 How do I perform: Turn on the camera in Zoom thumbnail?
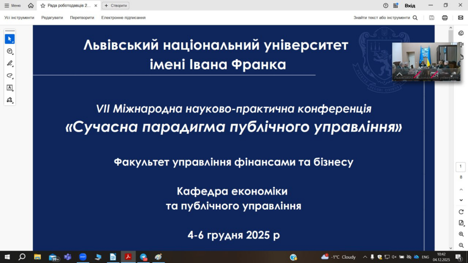pos(434,74)
